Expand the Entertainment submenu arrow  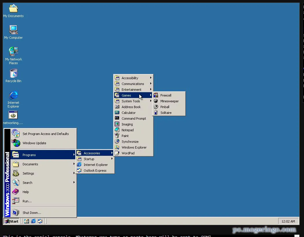coord(151,89)
